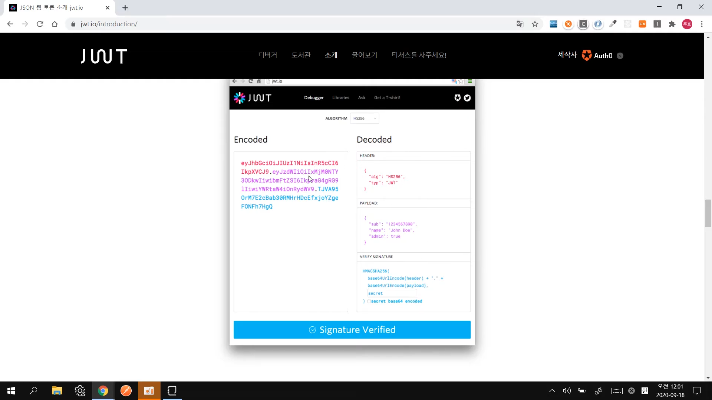Click the eyedropper extension icon
The width and height of the screenshot is (712, 400).
coord(613,24)
